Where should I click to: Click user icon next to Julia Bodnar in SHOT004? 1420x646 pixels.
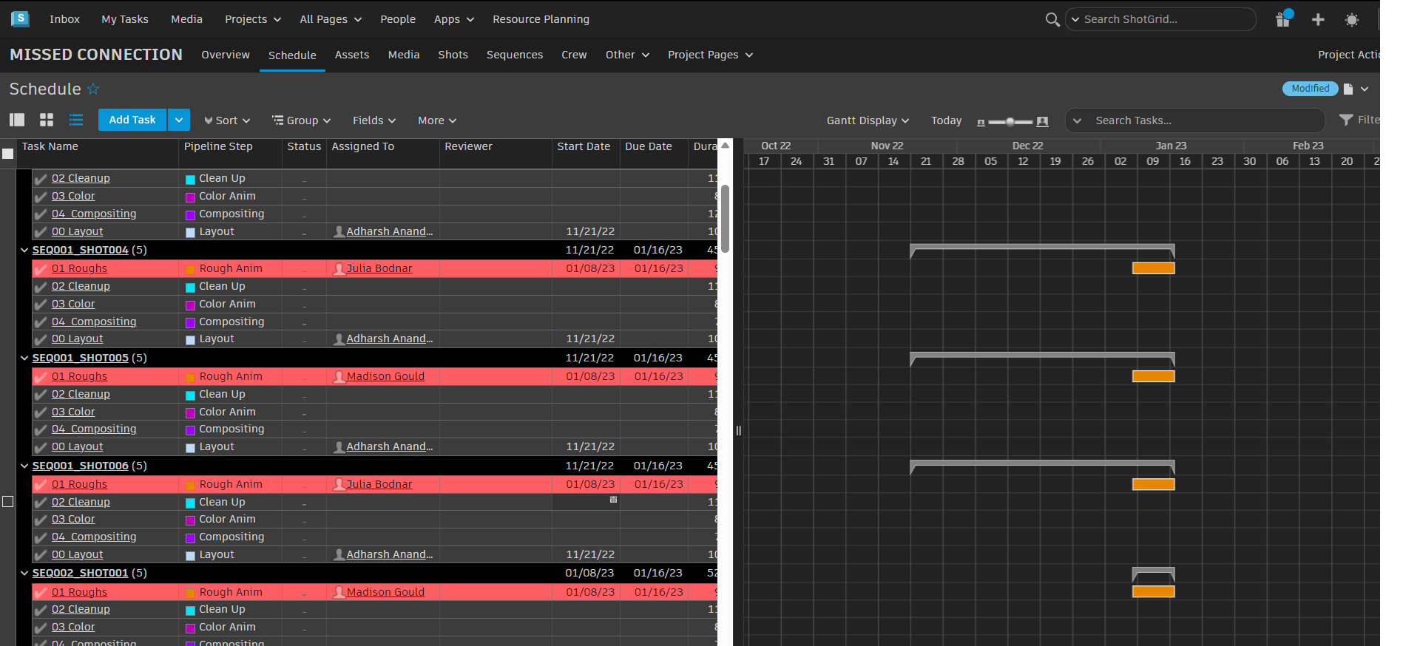coord(339,268)
